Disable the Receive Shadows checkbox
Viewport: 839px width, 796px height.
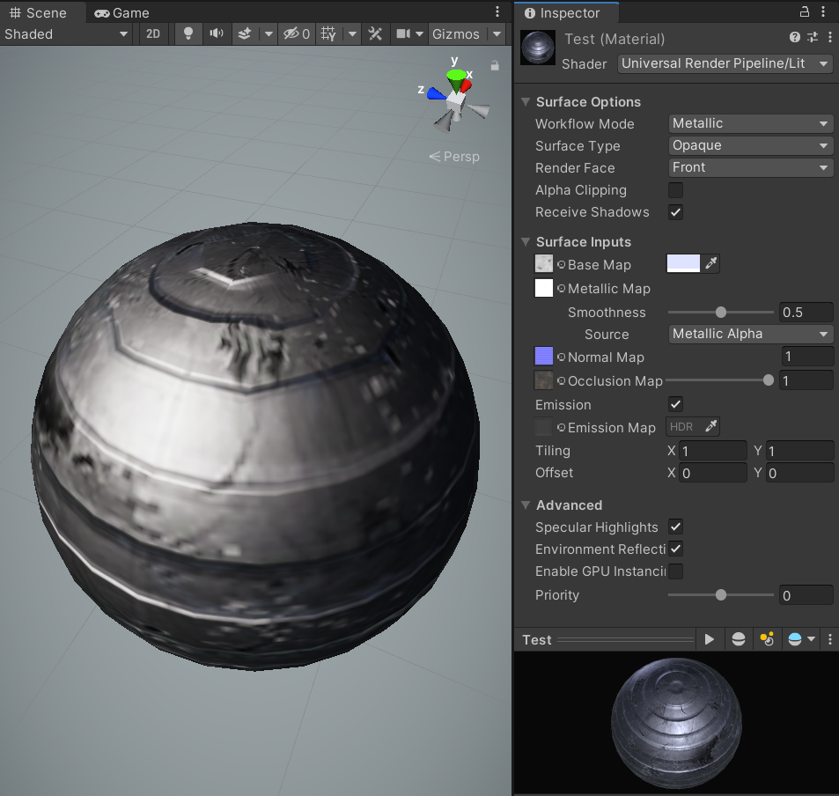point(675,212)
